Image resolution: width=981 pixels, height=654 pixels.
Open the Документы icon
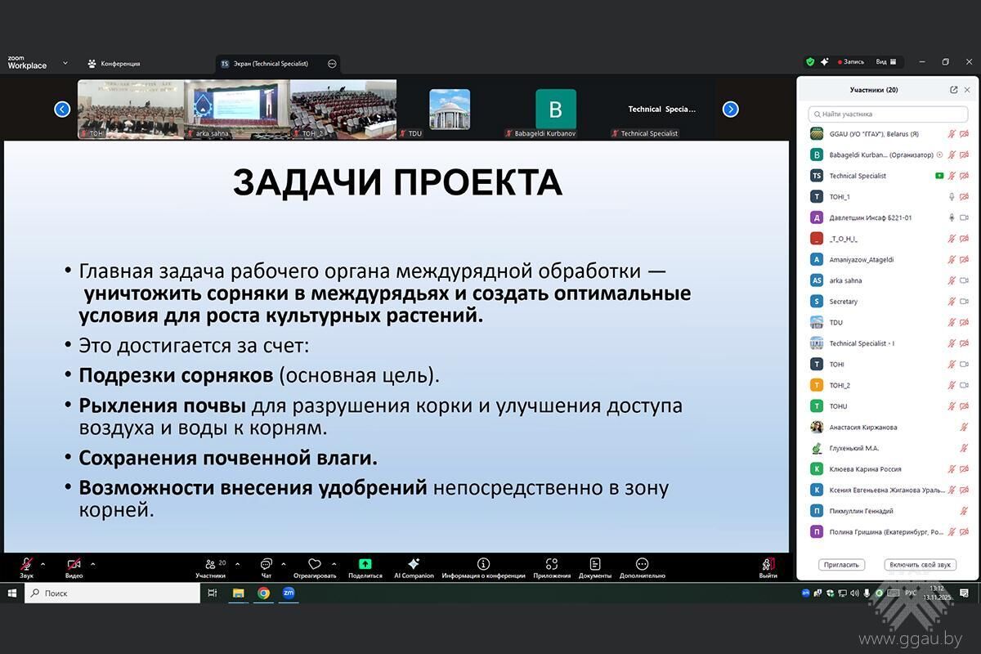point(594,564)
